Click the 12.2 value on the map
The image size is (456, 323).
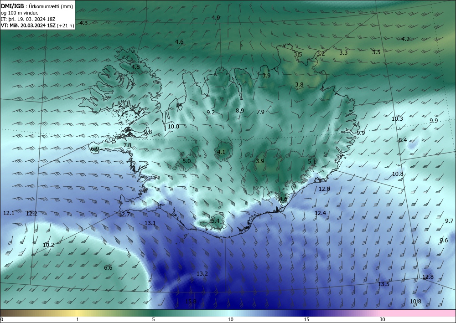pos(31,214)
